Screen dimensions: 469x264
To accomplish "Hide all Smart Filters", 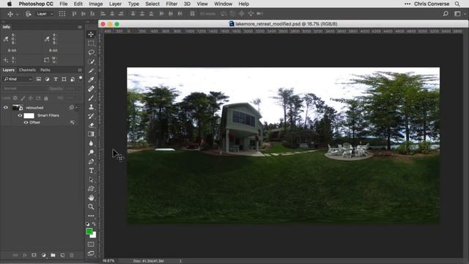I will [20, 116].
